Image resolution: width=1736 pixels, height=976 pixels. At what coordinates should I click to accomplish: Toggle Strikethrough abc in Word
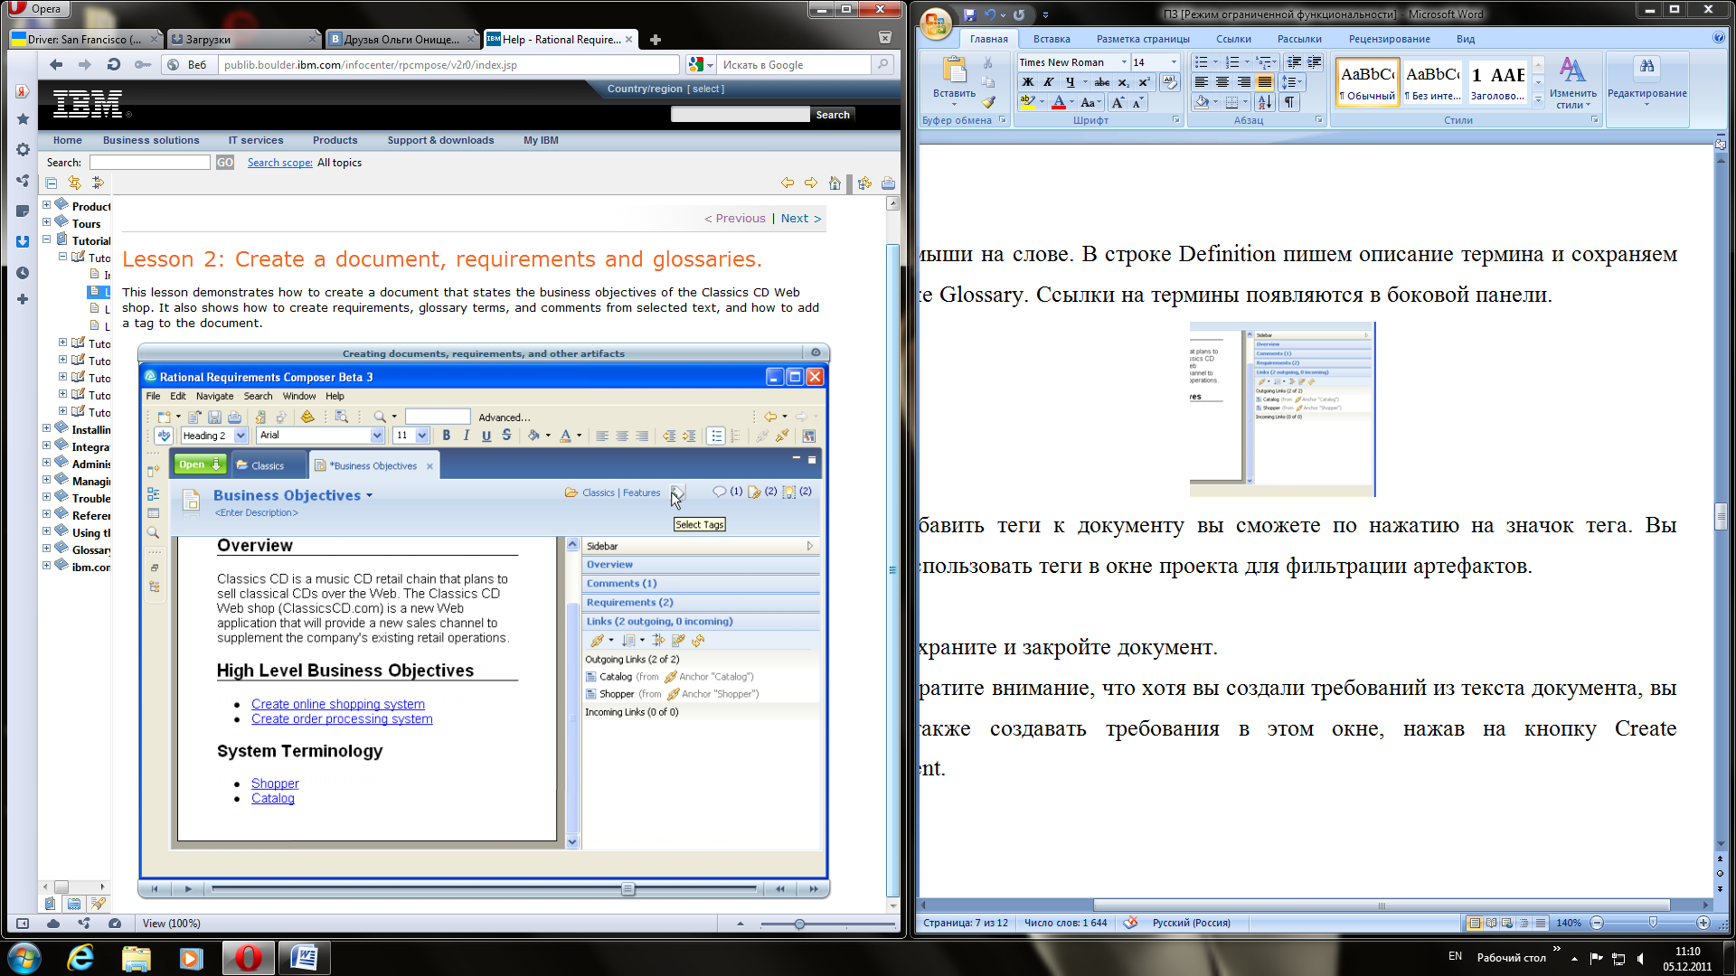click(1101, 82)
